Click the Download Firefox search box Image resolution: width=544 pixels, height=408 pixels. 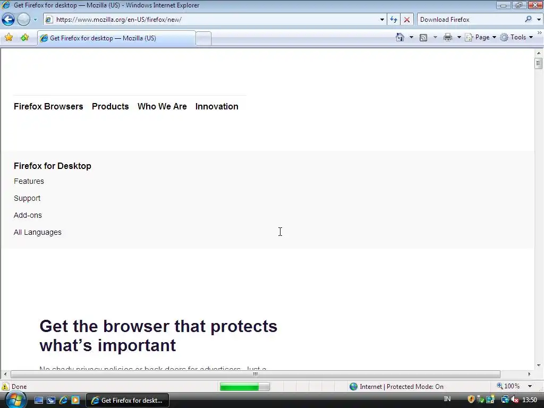[x=470, y=20]
